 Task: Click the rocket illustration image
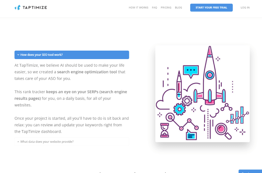click(x=202, y=94)
